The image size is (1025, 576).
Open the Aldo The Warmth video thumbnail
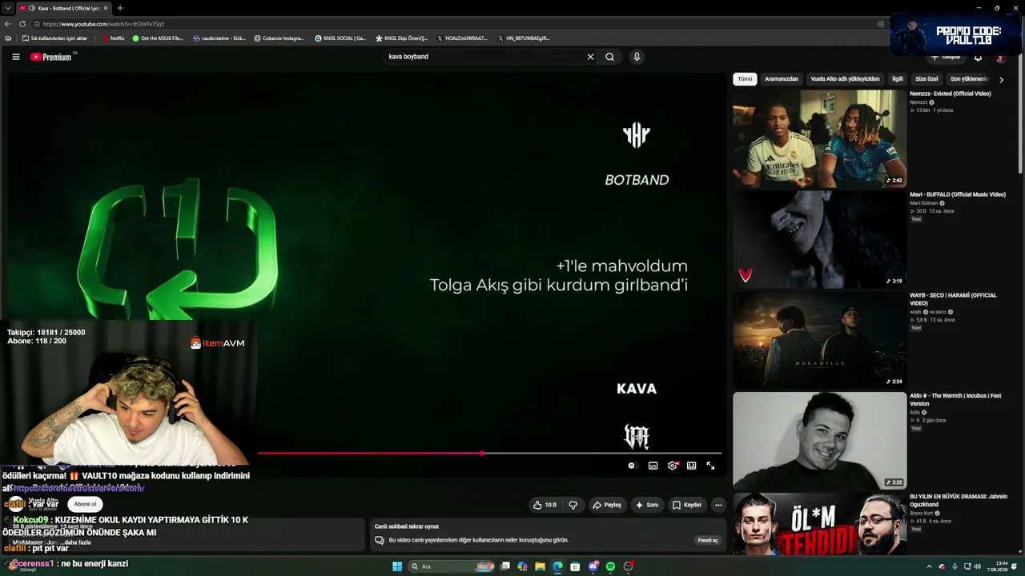pyautogui.click(x=819, y=441)
